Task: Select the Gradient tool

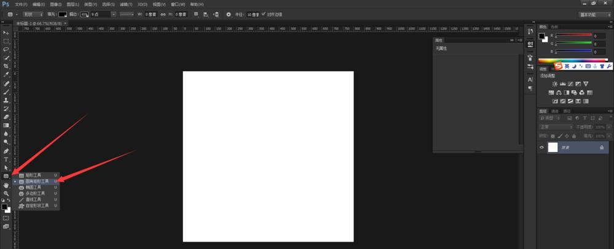Action: click(6, 126)
